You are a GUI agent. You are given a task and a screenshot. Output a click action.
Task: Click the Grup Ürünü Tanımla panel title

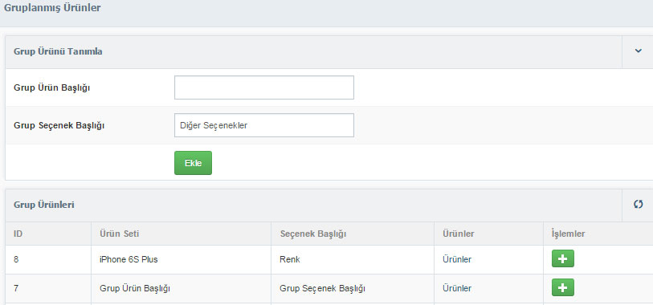click(59, 51)
